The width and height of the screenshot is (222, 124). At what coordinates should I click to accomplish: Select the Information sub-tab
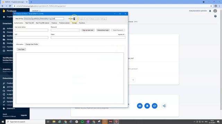click(x=20, y=44)
